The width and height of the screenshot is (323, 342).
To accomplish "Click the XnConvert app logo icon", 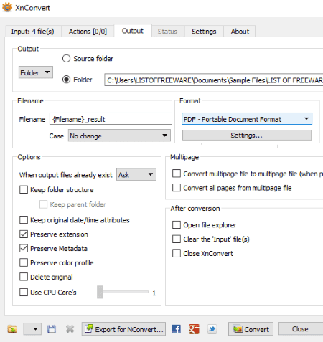I will point(7,7).
